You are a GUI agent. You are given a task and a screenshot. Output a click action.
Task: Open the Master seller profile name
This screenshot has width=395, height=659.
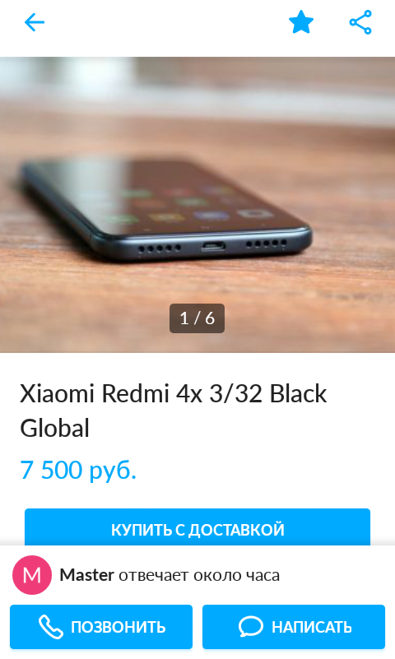coord(86,575)
